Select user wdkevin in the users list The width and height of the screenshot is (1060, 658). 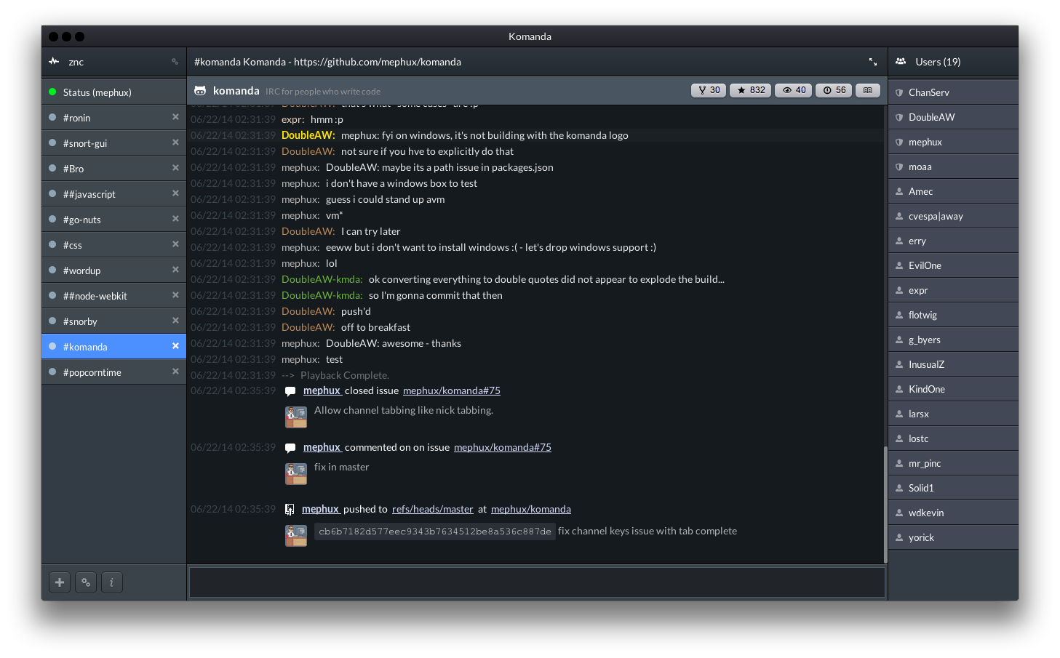(x=953, y=513)
